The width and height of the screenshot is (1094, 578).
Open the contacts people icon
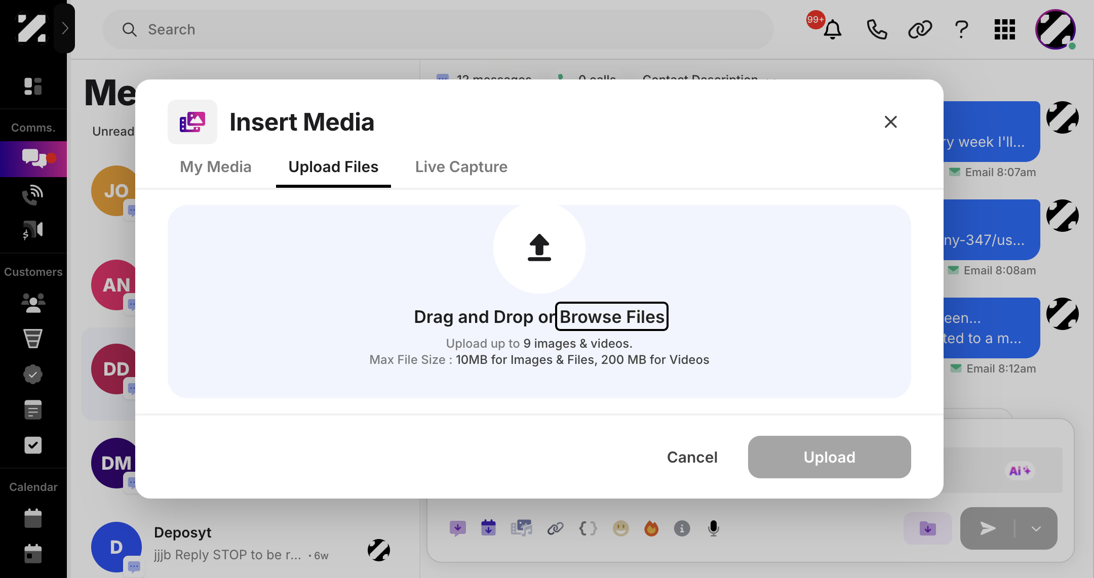[33, 303]
